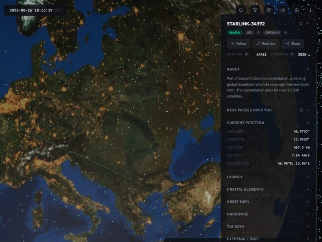Collapse the ABOUT section
Screen dimensions: 322x242
click(x=268, y=69)
